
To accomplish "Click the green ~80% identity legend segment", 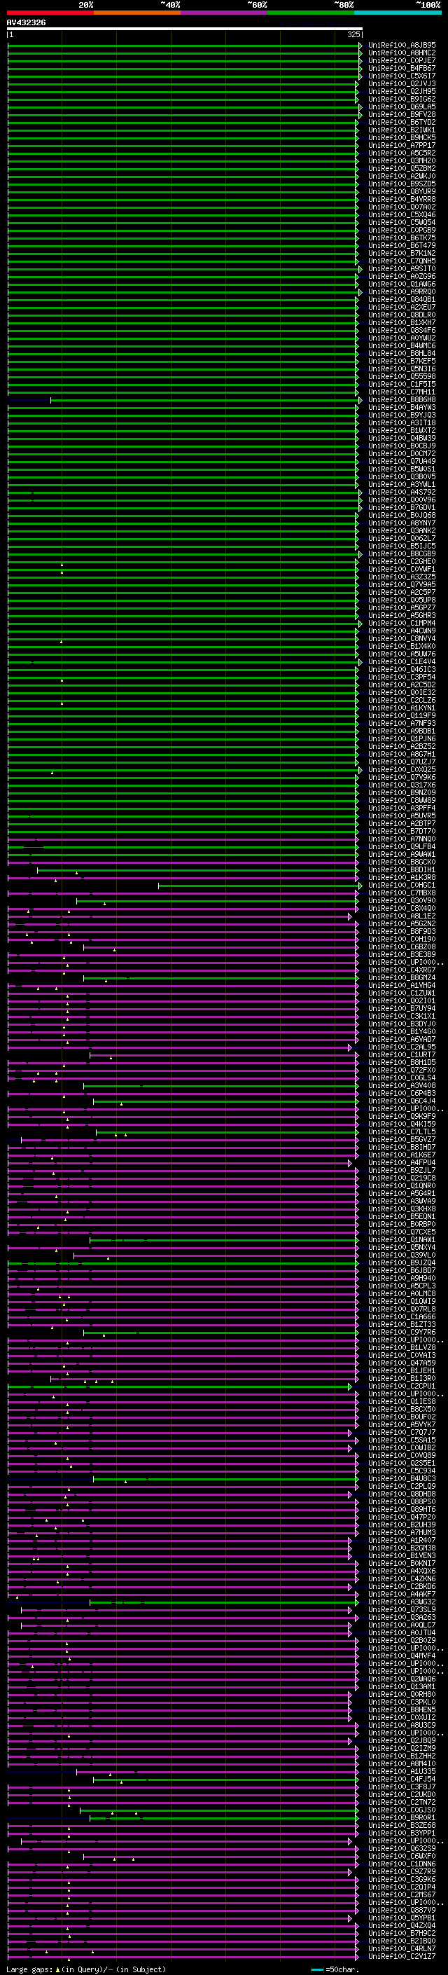I will [311, 13].
